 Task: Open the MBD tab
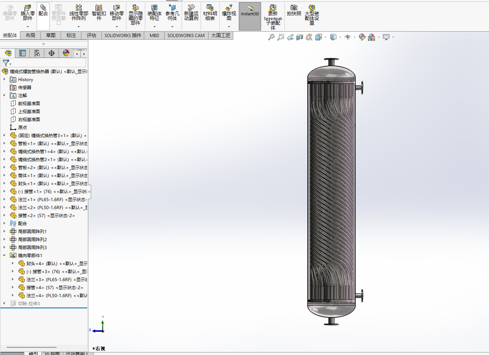pos(154,35)
